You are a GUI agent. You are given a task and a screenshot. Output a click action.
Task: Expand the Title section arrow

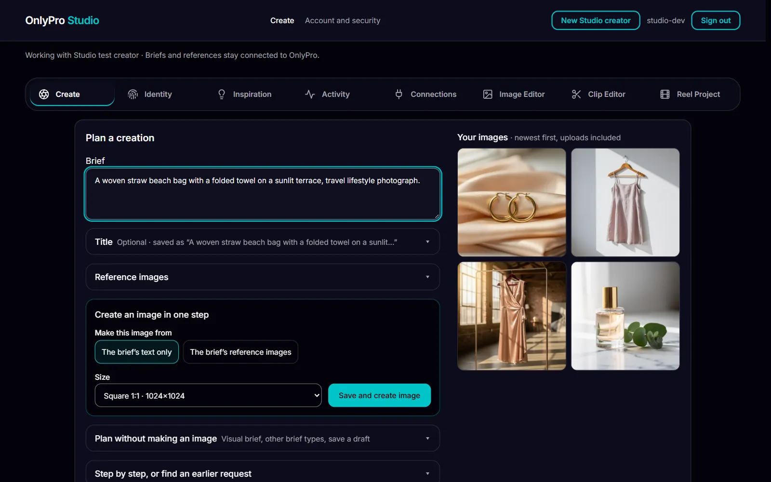(x=427, y=242)
